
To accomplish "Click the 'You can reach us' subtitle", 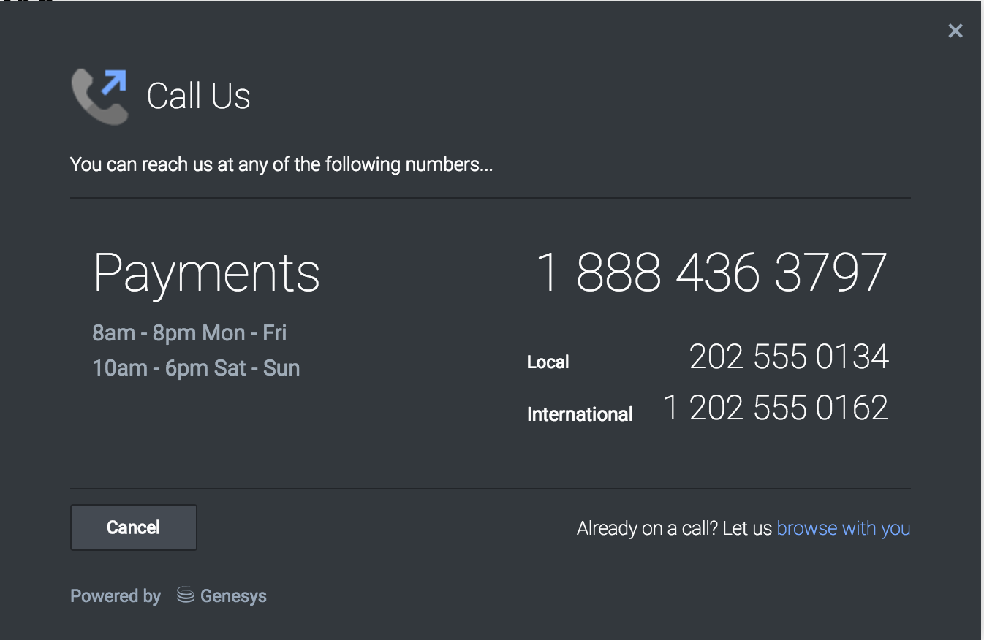I will (281, 164).
